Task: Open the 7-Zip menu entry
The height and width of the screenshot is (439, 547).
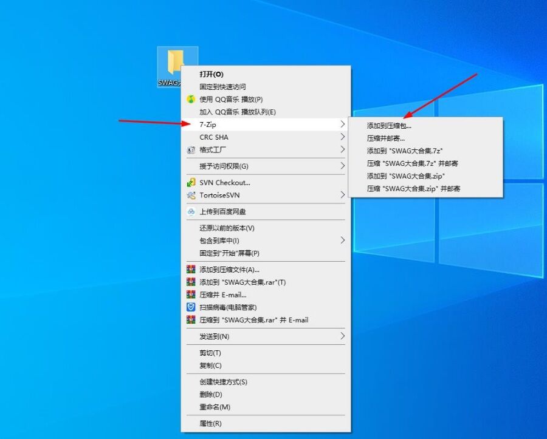Action: [266, 124]
